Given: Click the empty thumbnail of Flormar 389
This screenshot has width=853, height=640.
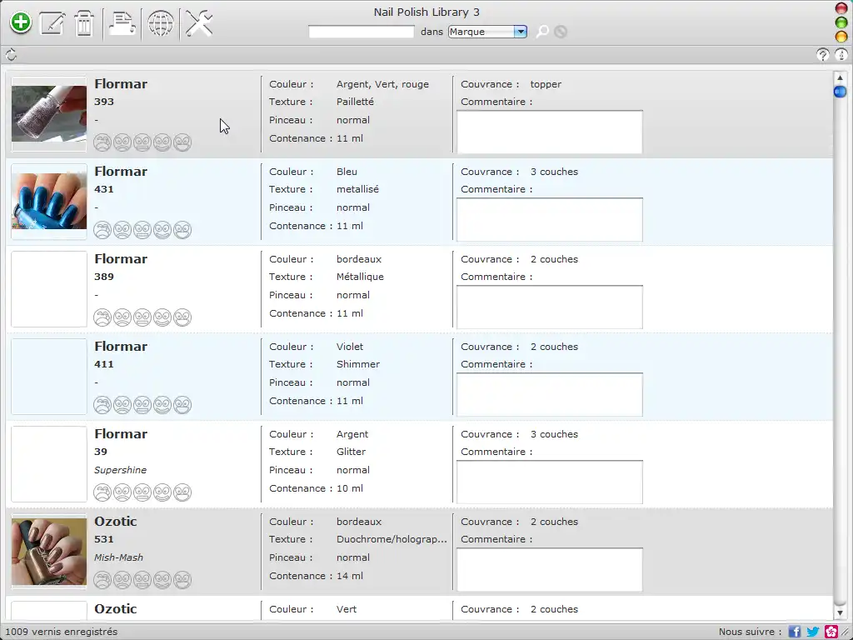Looking at the screenshot, I should click(49, 289).
